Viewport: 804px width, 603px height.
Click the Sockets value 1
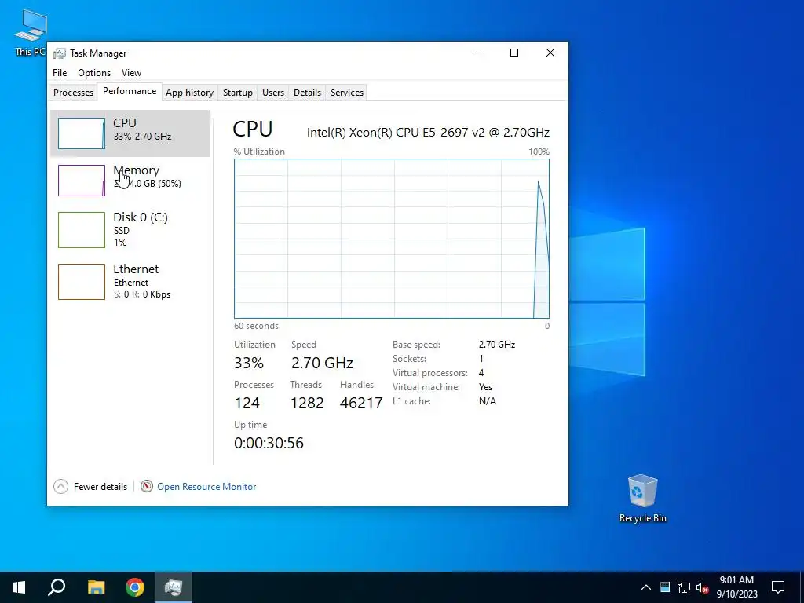(x=481, y=358)
